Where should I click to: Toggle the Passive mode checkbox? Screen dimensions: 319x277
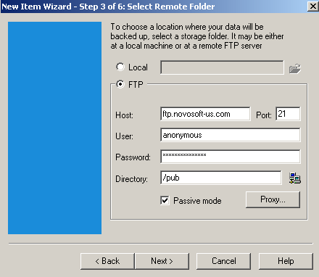click(x=165, y=200)
